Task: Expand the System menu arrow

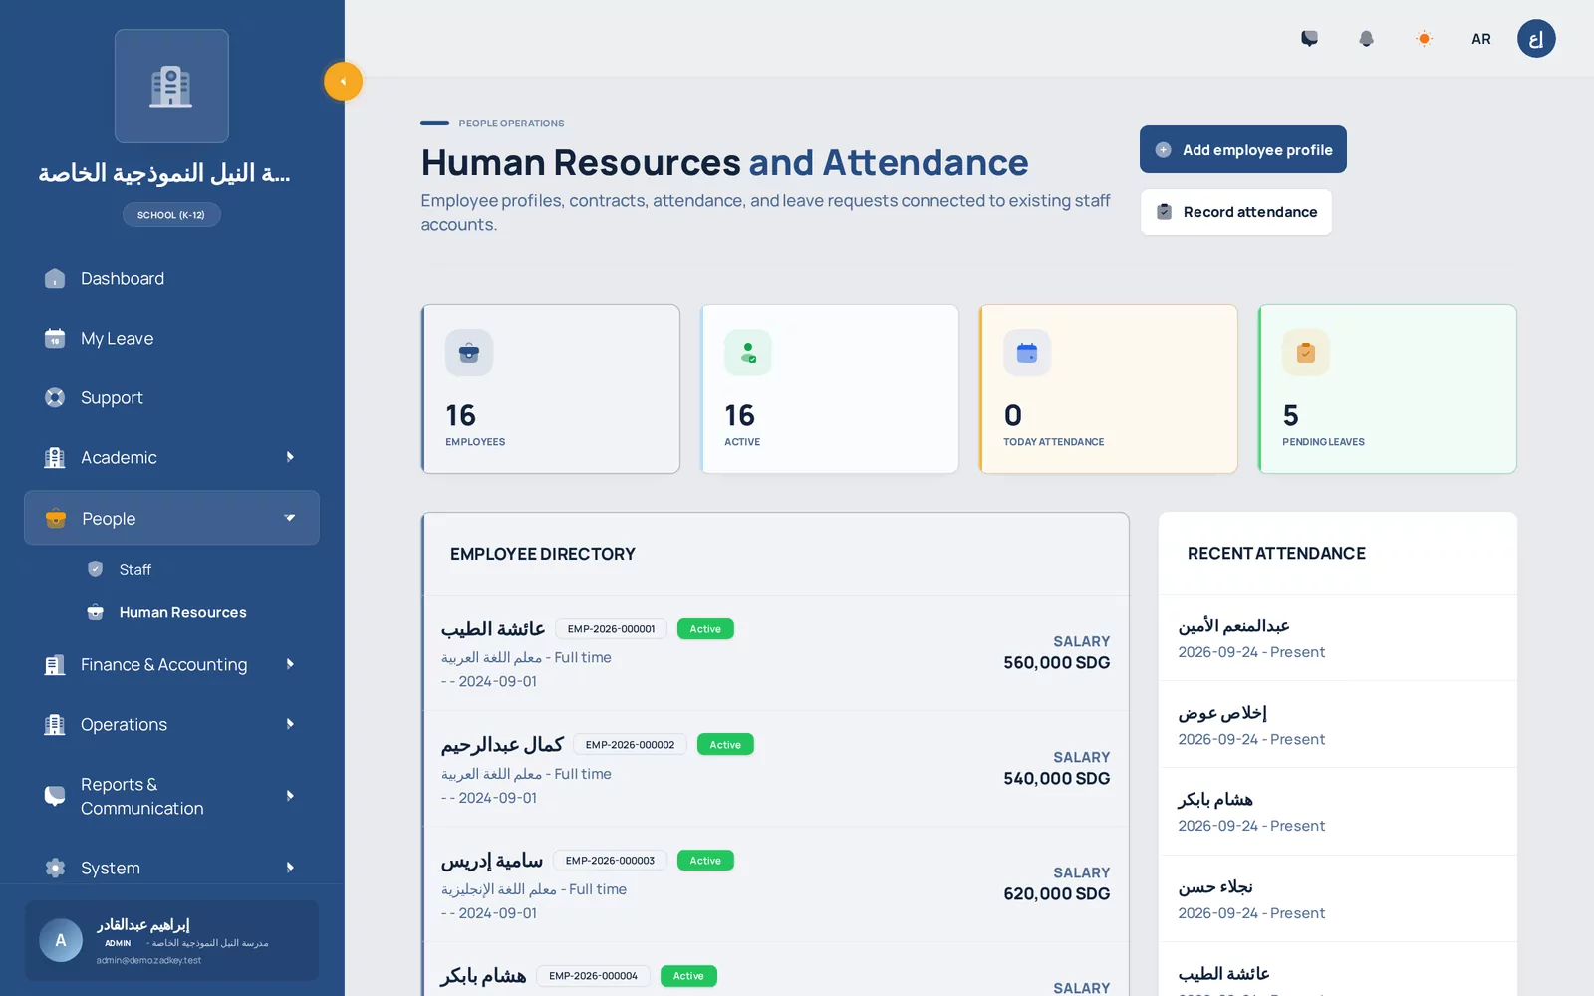Action: [290, 868]
